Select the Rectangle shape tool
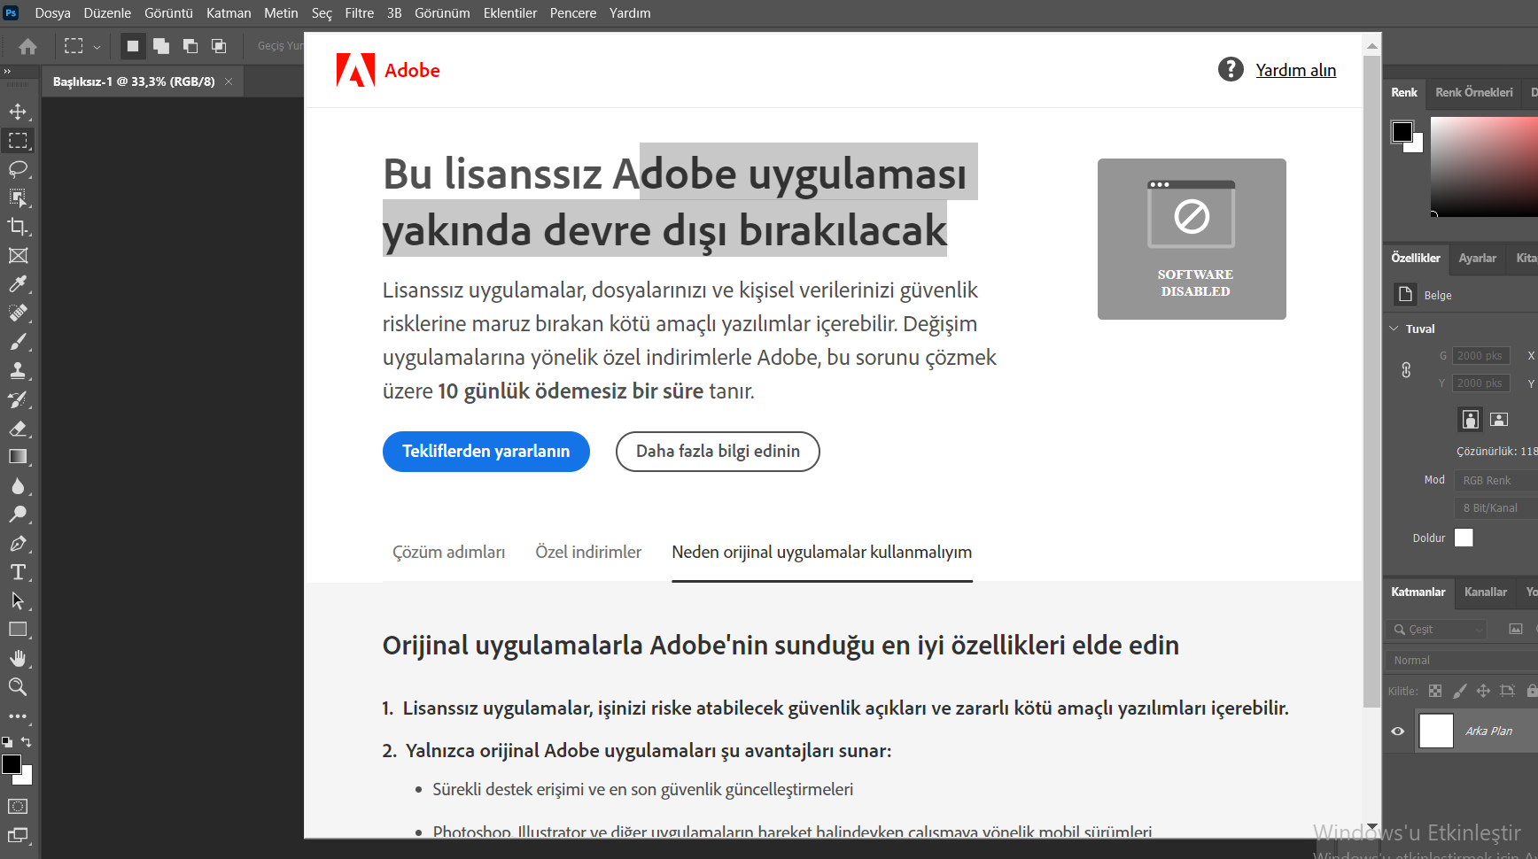Viewport: 1538px width, 859px height. (18, 630)
